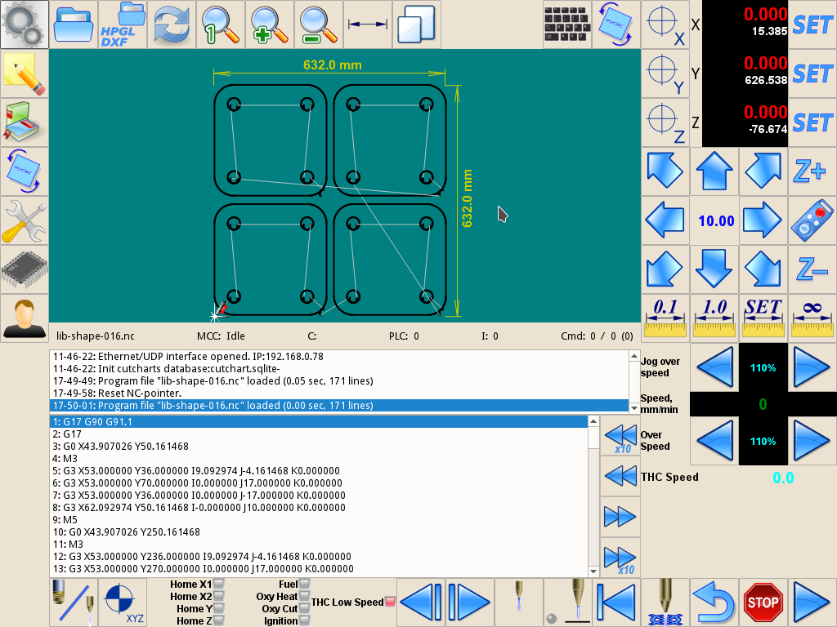Toggle the Ignition indicator
The width and height of the screenshot is (837, 627).
[304, 621]
